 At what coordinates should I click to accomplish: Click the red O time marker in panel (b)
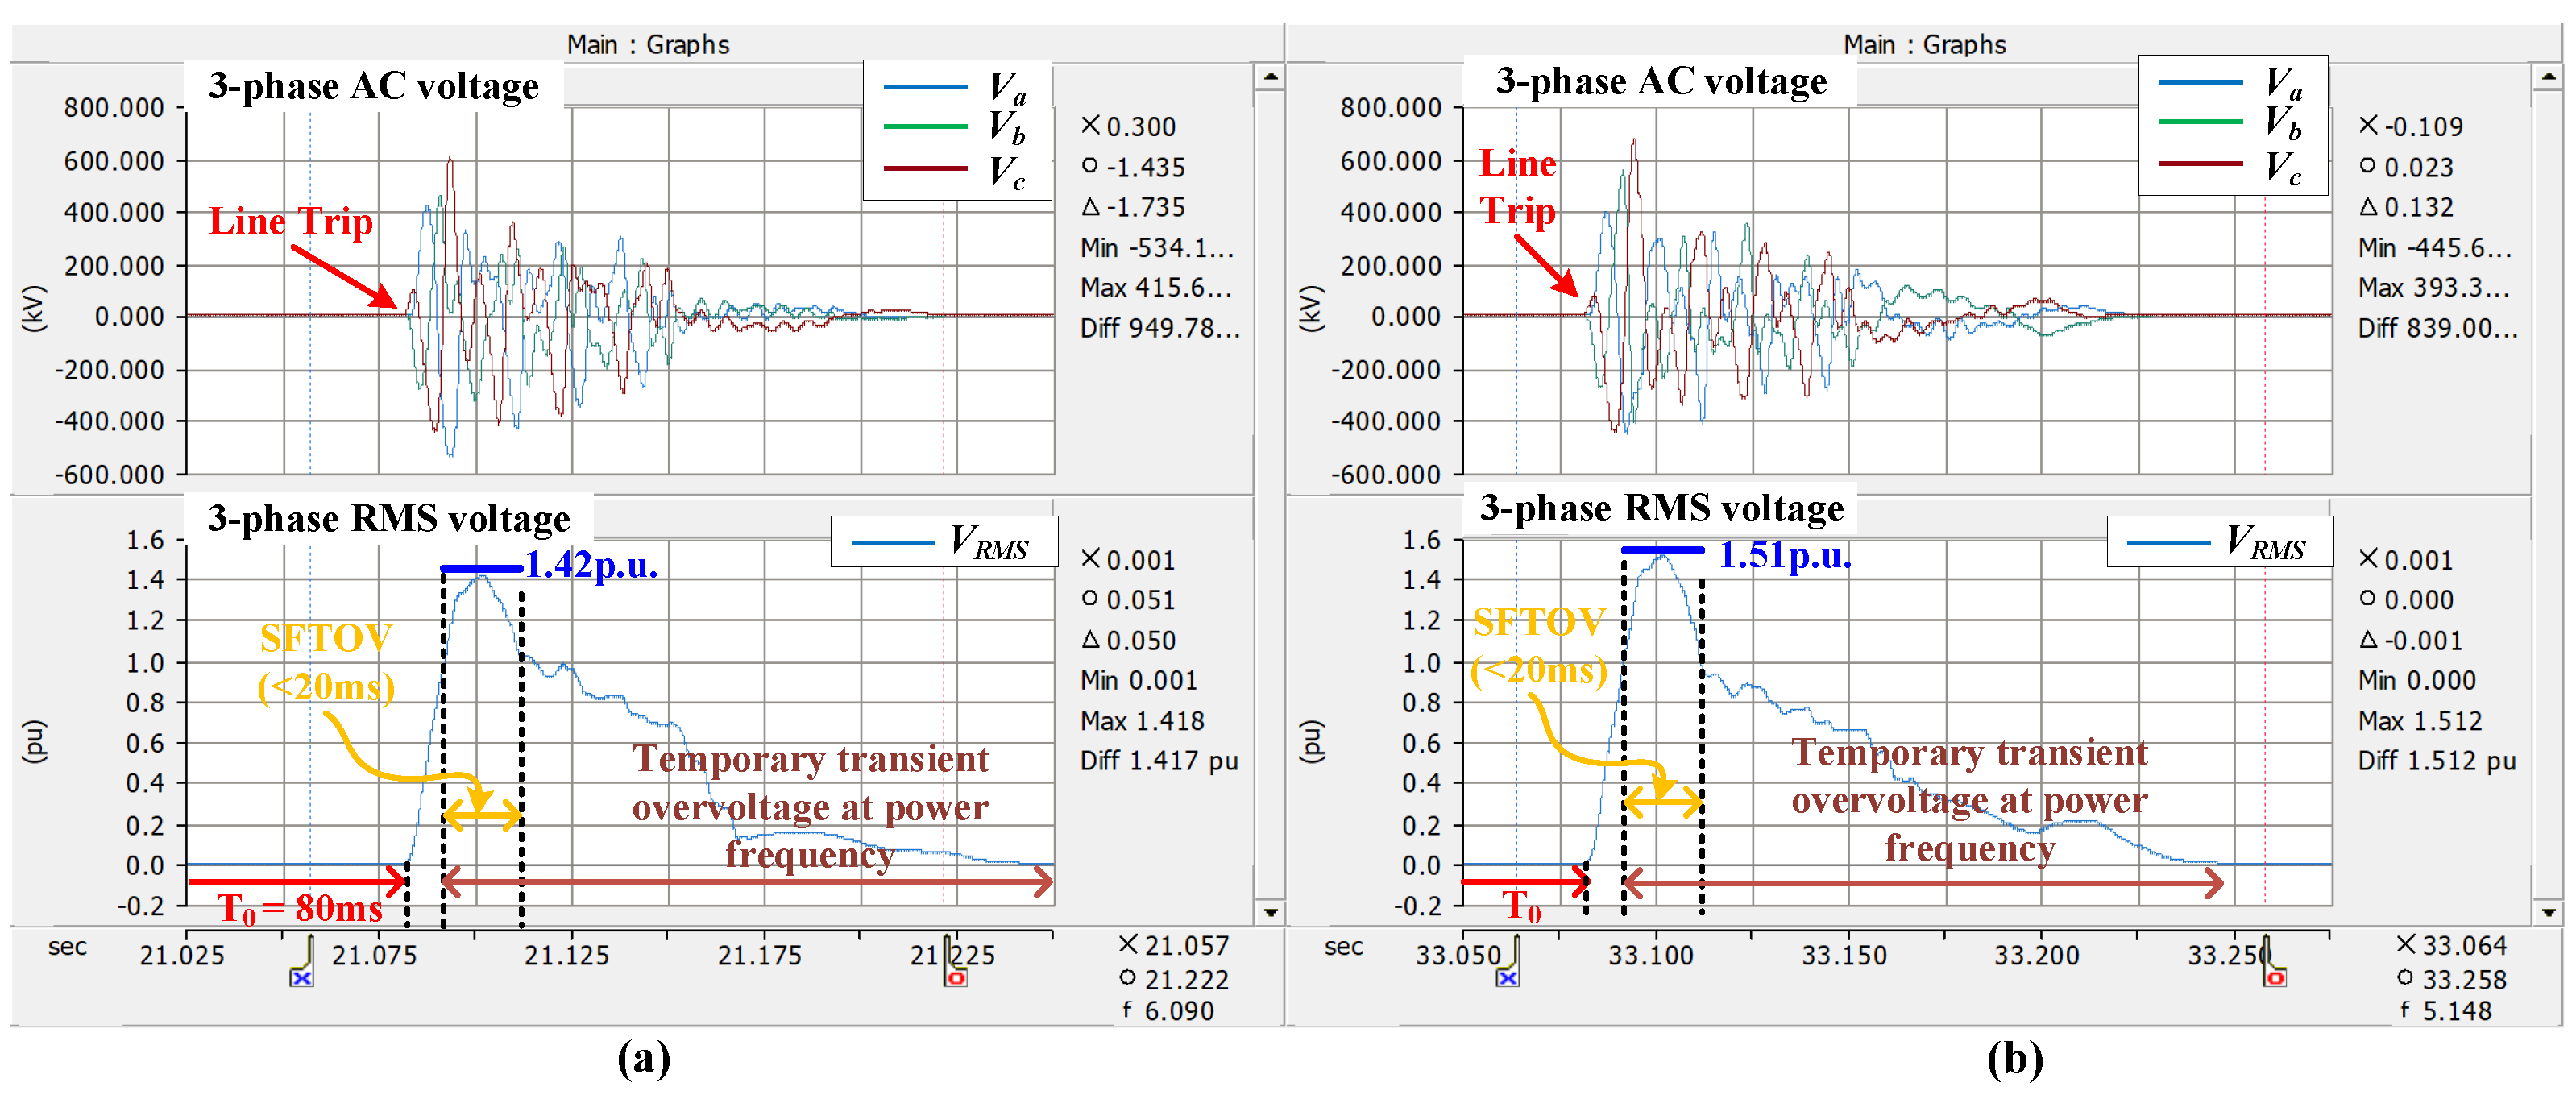tap(2275, 978)
